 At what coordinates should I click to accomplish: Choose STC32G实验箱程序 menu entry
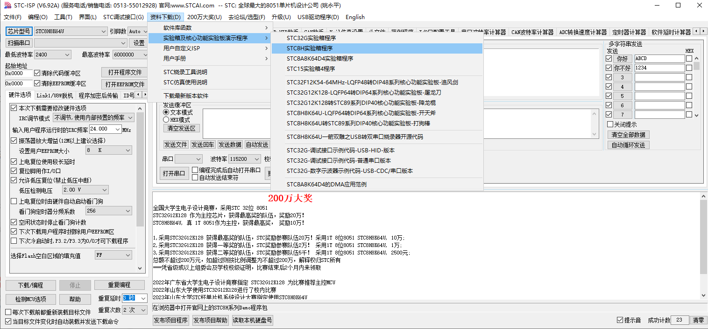pyautogui.click(x=377, y=38)
